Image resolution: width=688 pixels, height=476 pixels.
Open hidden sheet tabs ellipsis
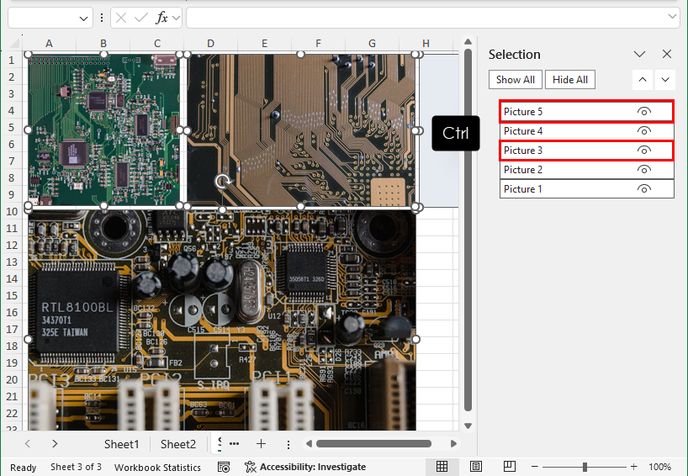235,443
